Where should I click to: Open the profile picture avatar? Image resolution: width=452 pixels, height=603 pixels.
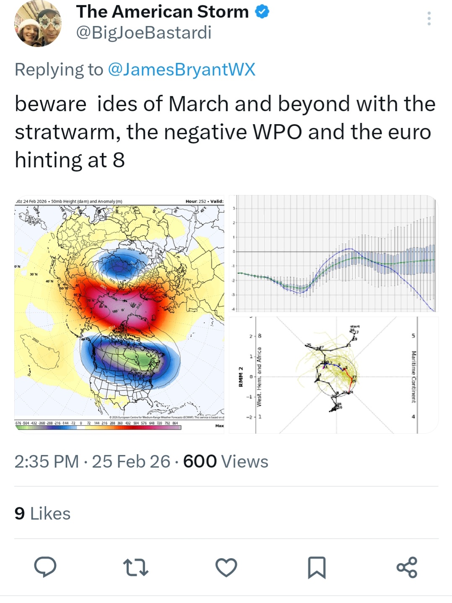38,24
